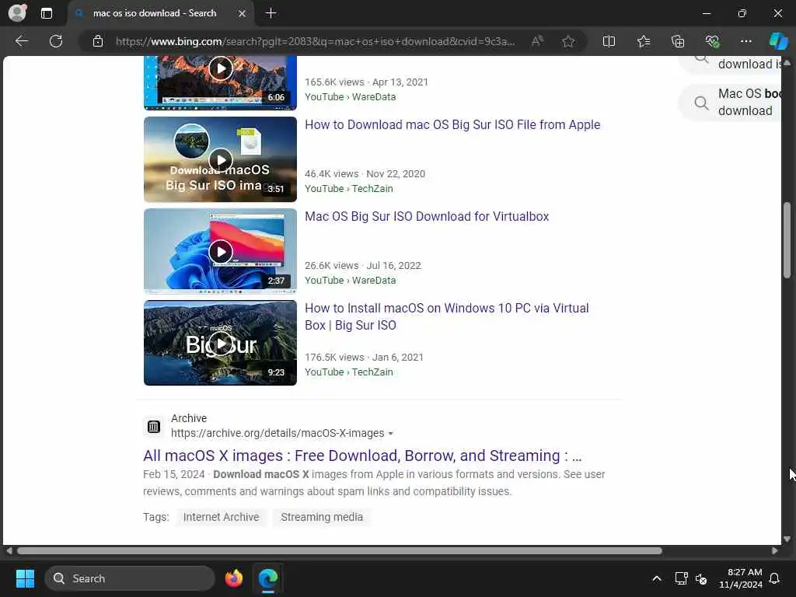
Task: Open the tab actions menu icon
Action: (x=46, y=13)
